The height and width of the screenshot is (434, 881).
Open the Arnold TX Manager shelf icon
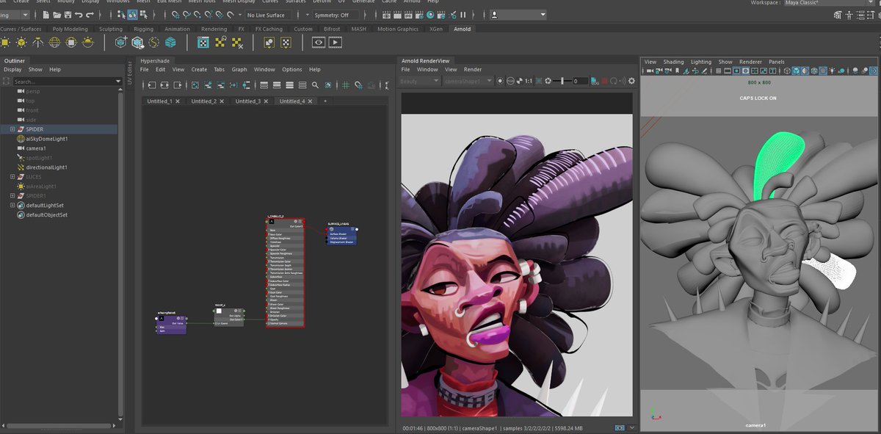coord(203,42)
